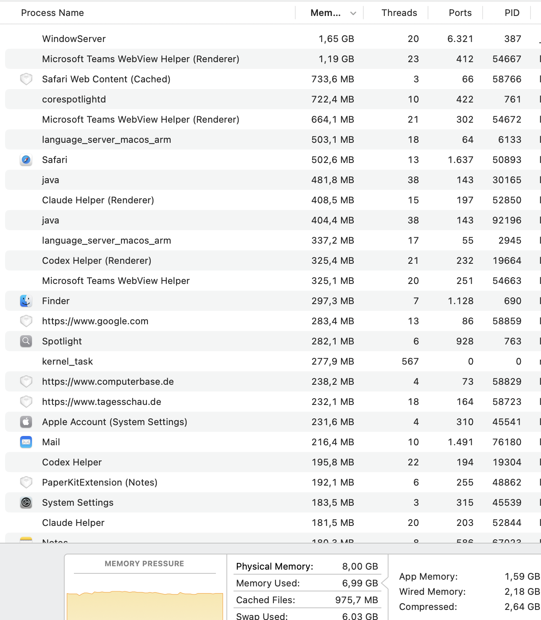The height and width of the screenshot is (620, 541).
Task: Click the Safari compass icon
Action: click(x=26, y=160)
